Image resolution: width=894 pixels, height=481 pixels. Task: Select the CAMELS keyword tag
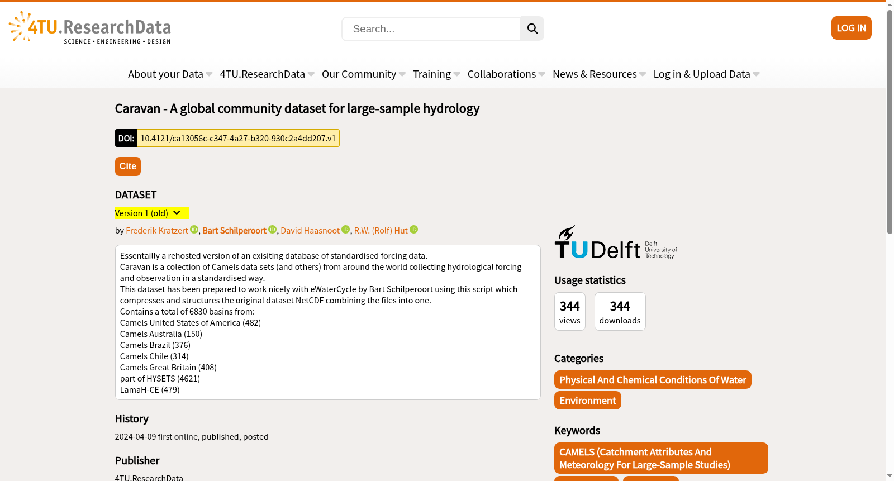[661, 458]
